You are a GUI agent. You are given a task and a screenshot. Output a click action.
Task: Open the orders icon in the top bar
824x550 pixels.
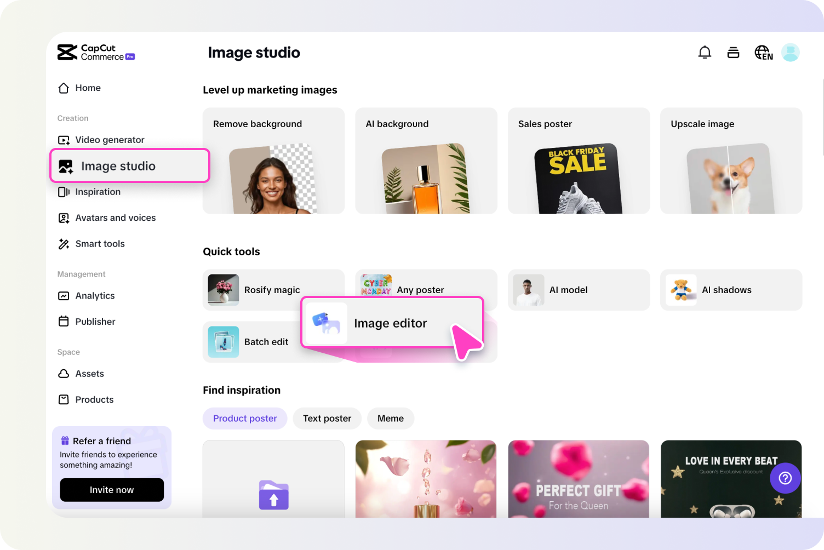point(733,52)
